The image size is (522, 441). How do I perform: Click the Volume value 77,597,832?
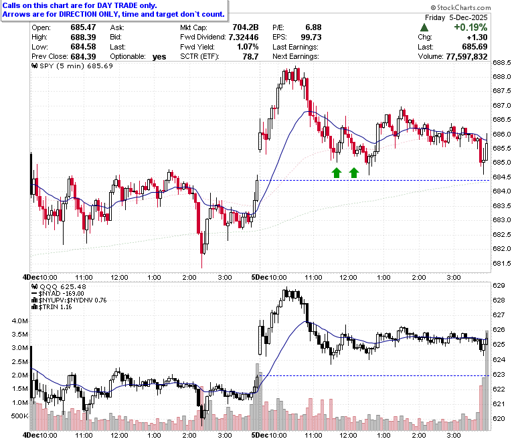click(x=466, y=57)
